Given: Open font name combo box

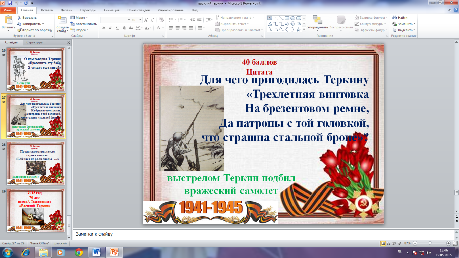Looking at the screenshot, I should coord(116,20).
